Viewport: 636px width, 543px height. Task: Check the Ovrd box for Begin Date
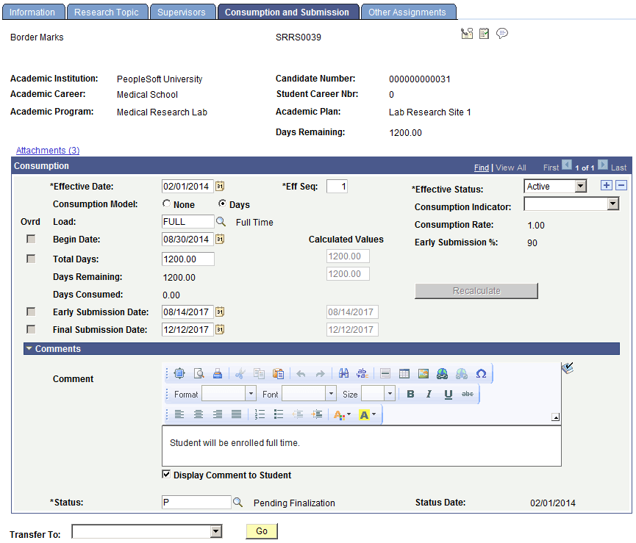(x=31, y=239)
